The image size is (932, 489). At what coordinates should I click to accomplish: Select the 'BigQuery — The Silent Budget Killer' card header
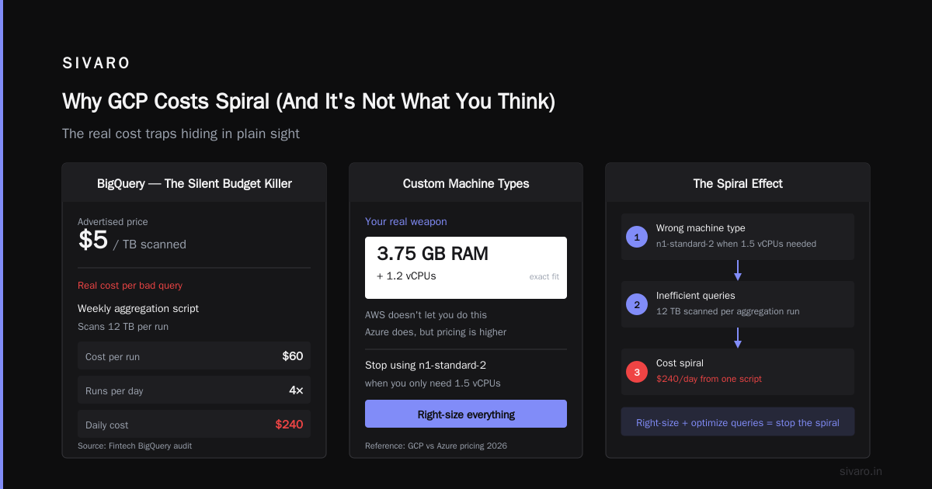pyautogui.click(x=194, y=184)
